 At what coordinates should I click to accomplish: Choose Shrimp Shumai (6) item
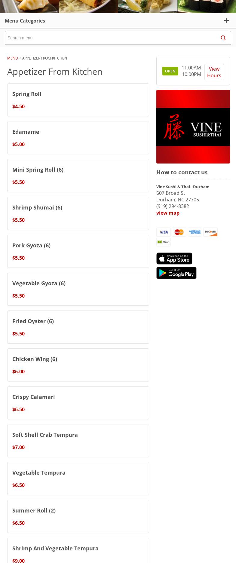(78, 213)
